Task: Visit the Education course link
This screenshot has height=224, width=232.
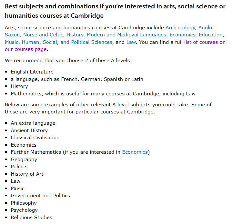Action: [210, 35]
